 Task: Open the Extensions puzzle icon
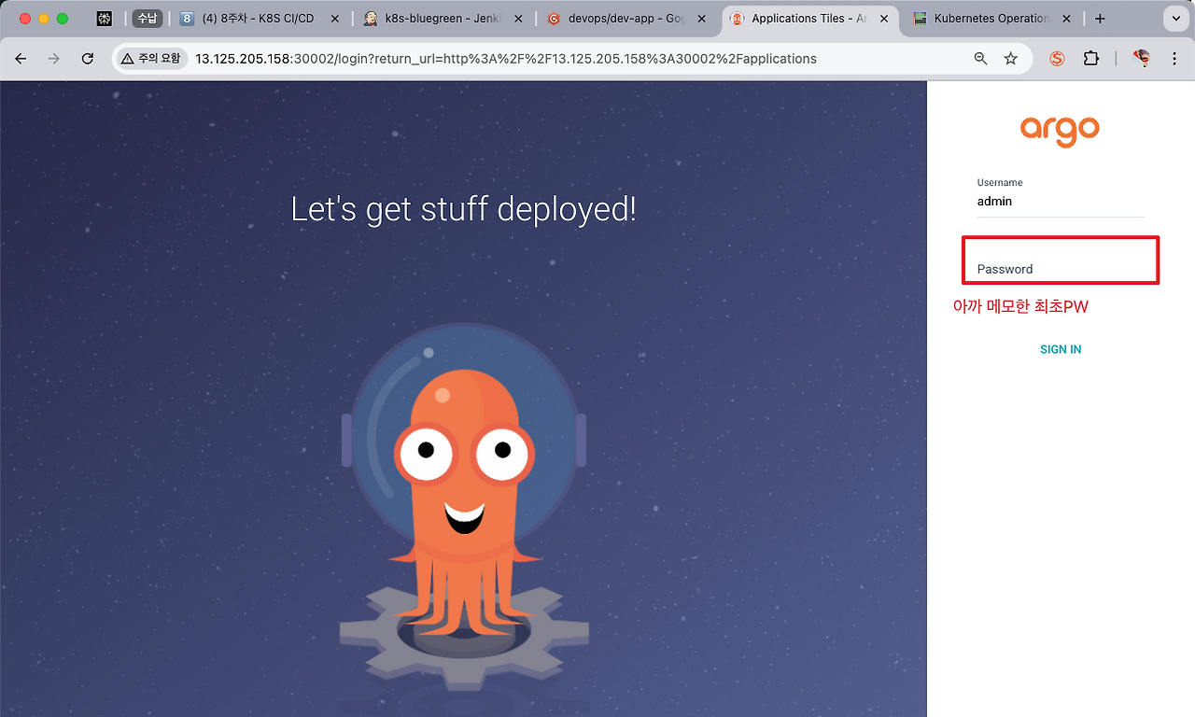click(x=1091, y=59)
